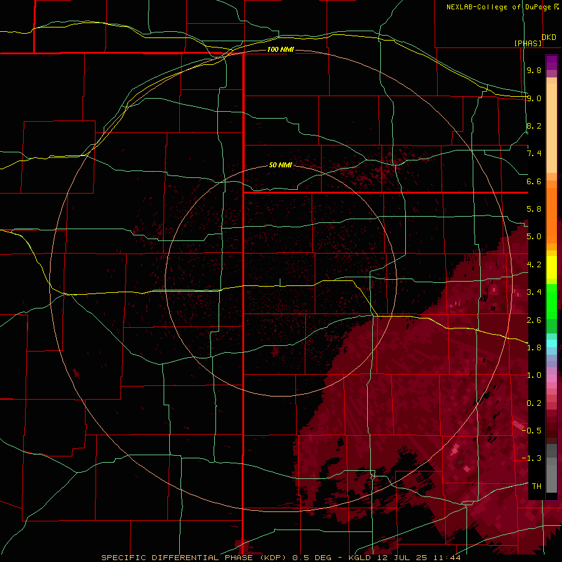Click the "DKD" label above the color scale

click(549, 37)
